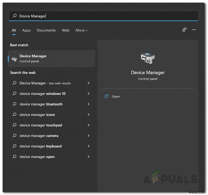Select 'device manager touchpad' suggestion
This screenshot has width=208, height=195.
52,125
